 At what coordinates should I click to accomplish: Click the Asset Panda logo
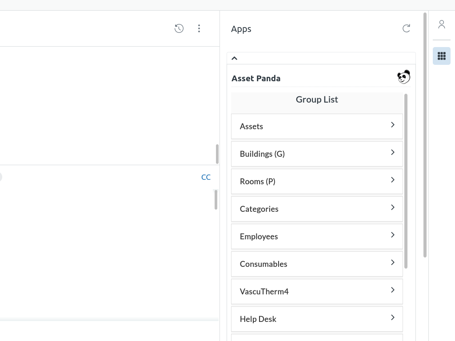403,77
